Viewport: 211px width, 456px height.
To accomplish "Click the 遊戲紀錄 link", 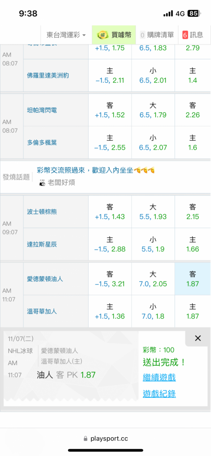I will 159,394.
